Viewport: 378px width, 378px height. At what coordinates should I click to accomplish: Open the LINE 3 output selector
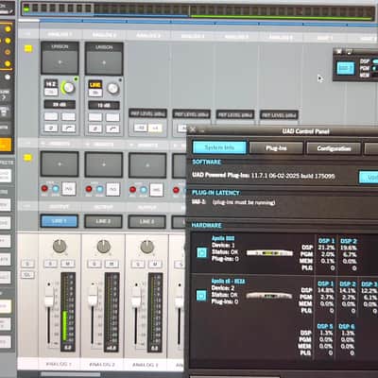146,222
